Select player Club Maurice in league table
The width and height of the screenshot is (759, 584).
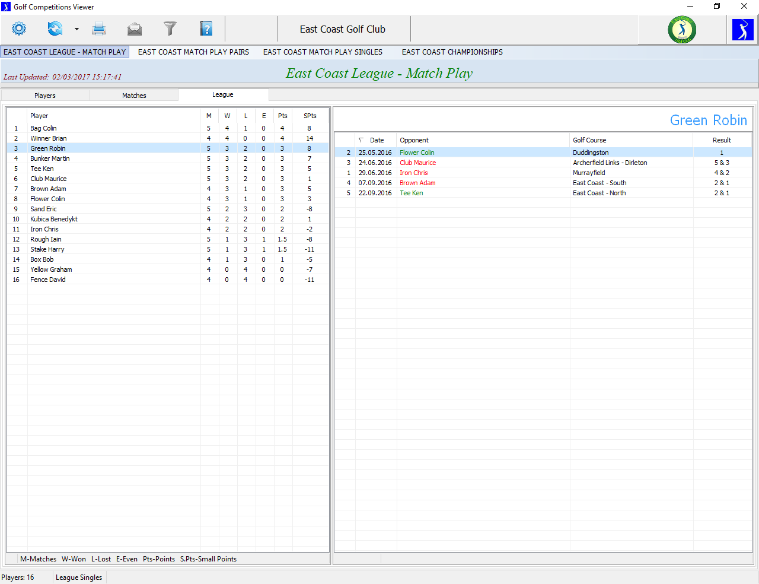pyautogui.click(x=167, y=179)
